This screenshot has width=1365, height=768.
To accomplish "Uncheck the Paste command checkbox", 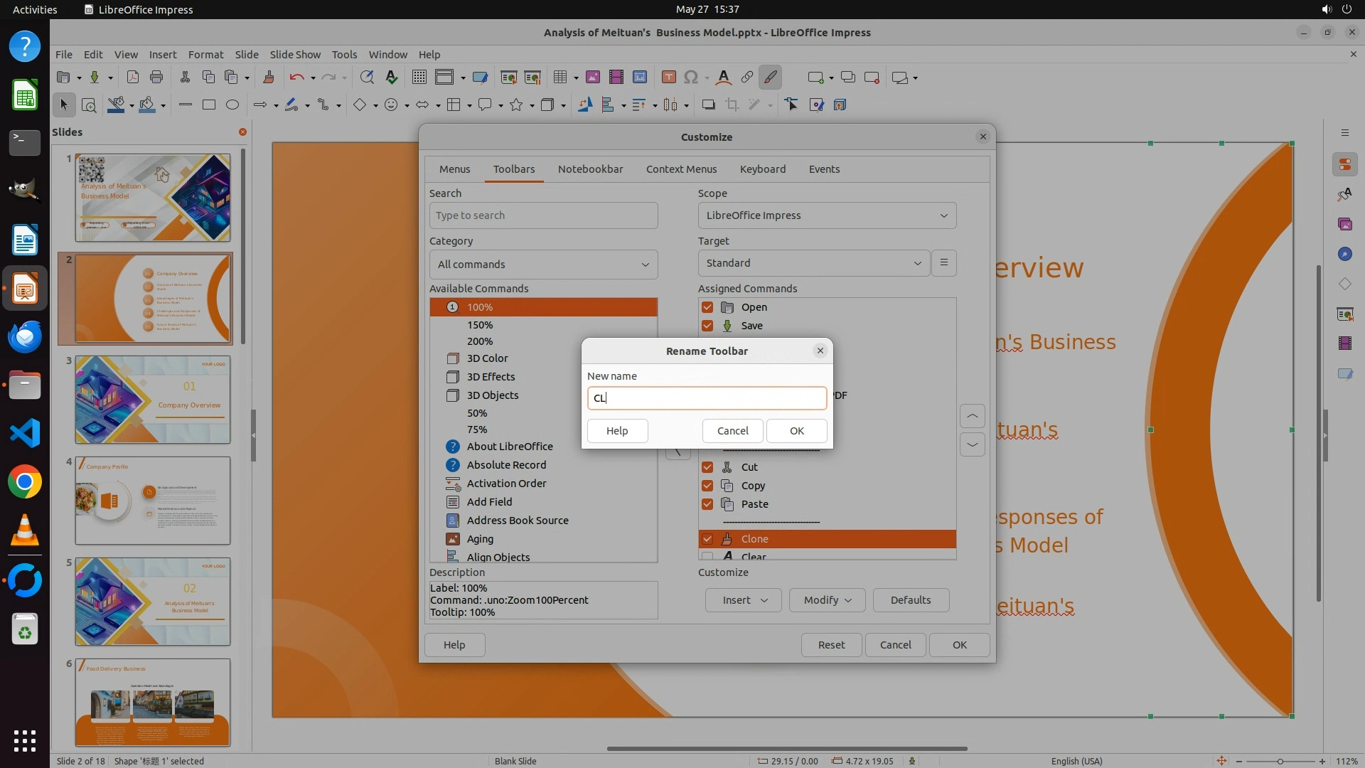I will pyautogui.click(x=707, y=504).
